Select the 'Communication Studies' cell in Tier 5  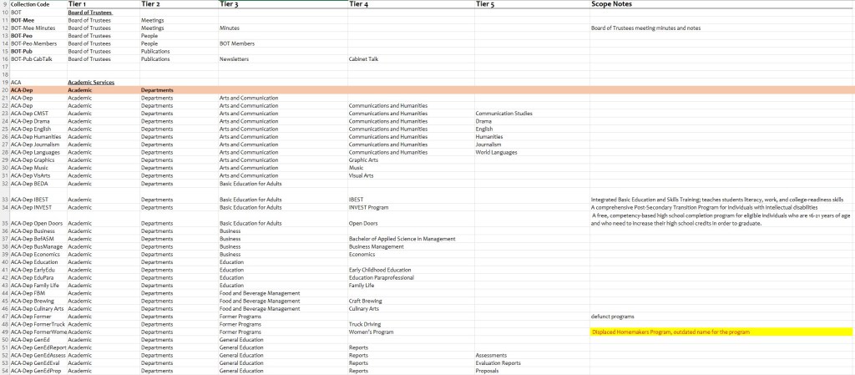(503, 114)
